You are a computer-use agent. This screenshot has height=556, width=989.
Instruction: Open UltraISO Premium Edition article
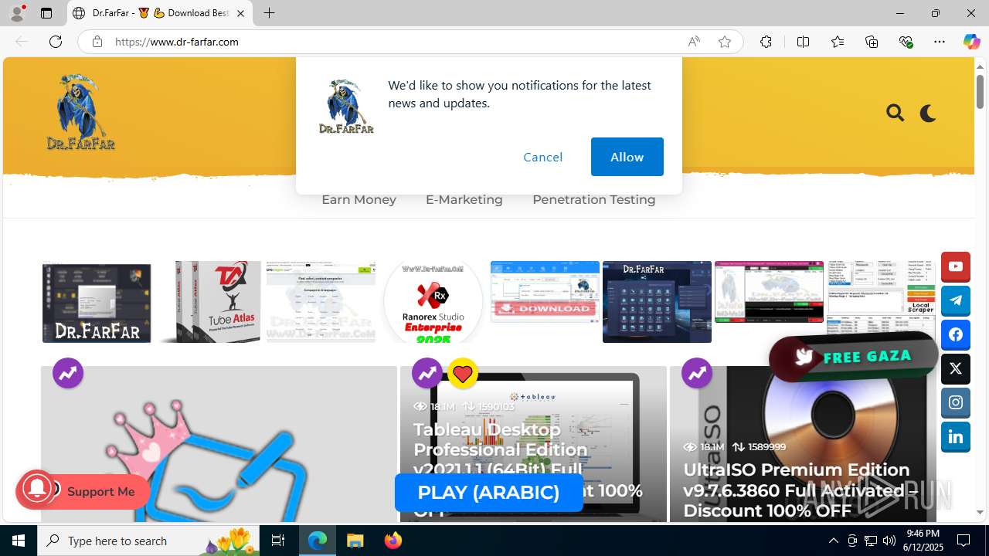(x=800, y=490)
